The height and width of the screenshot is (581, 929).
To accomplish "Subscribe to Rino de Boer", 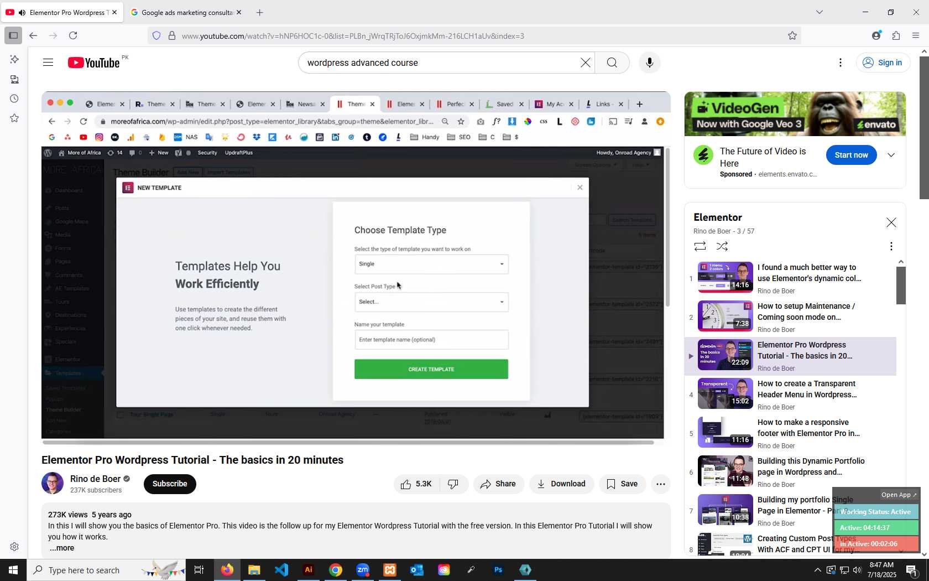I will pos(170,484).
